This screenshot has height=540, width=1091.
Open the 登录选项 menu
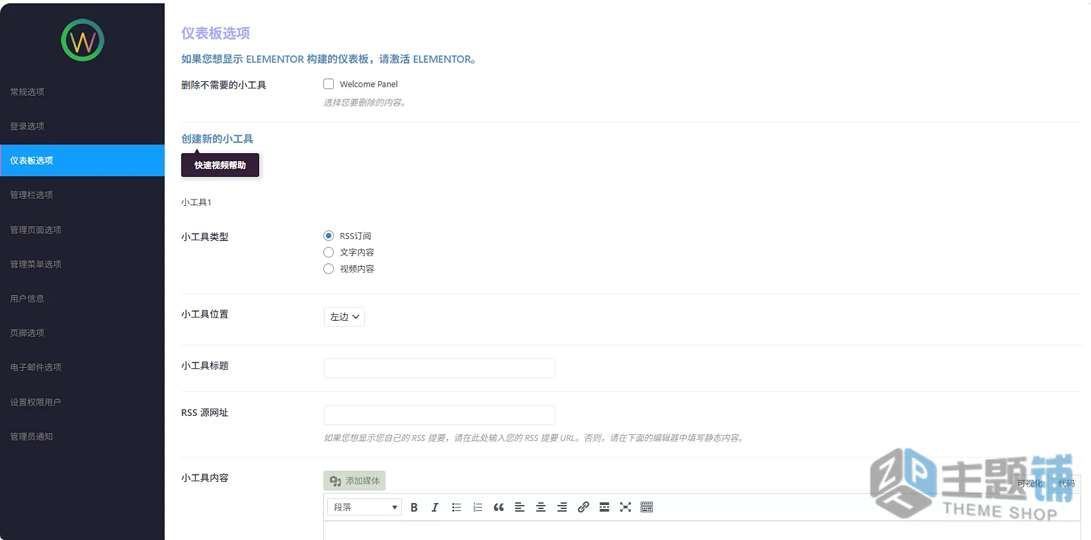[x=82, y=126]
